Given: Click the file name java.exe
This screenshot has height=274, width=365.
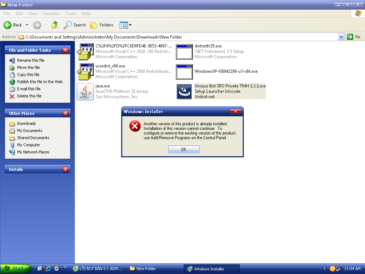Looking at the screenshot, I should click(x=103, y=86).
